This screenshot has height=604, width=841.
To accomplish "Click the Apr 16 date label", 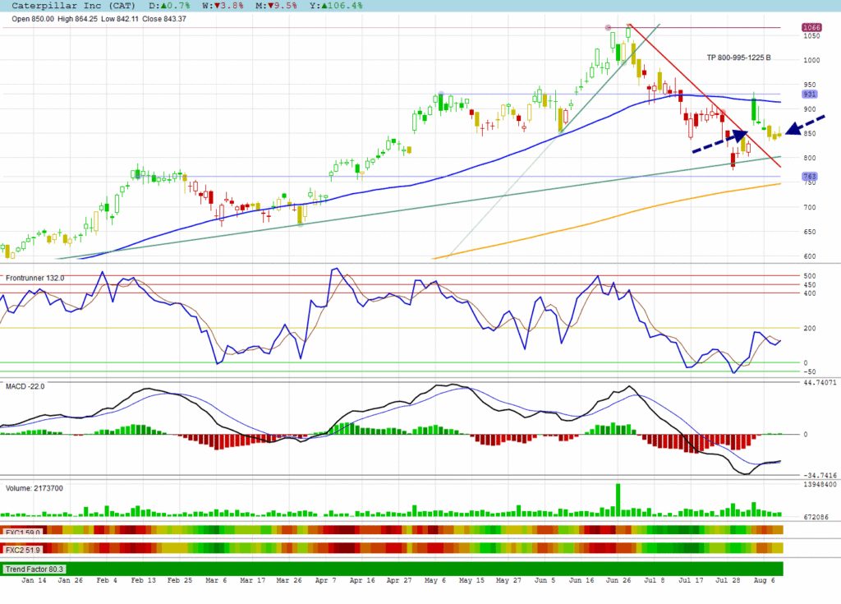I will [362, 580].
